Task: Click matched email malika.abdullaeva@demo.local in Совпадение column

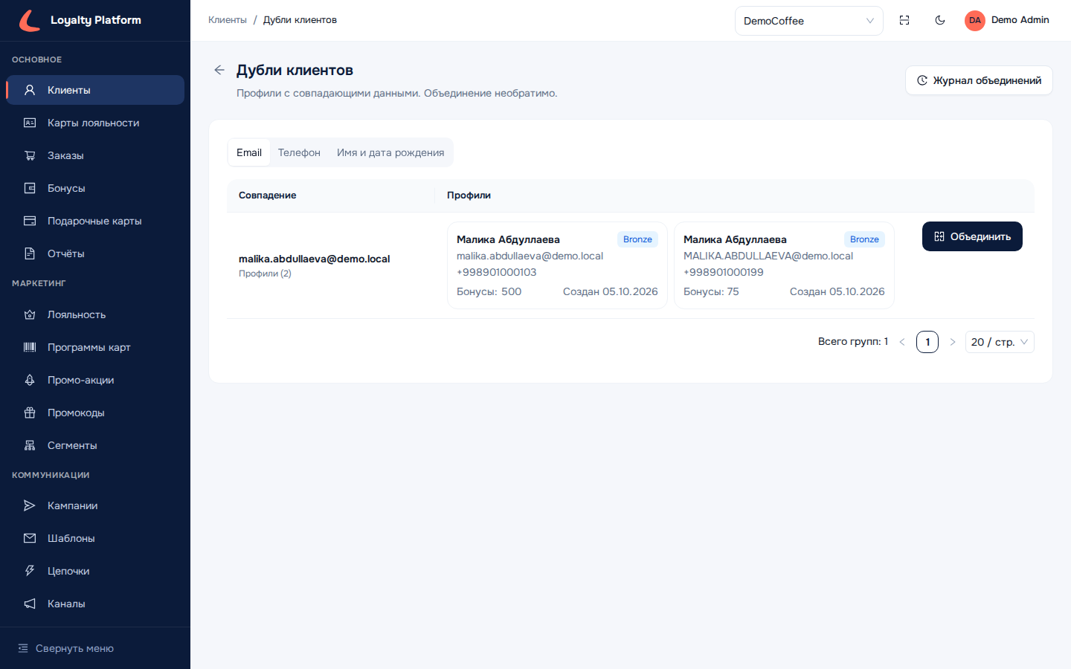Action: point(314,259)
